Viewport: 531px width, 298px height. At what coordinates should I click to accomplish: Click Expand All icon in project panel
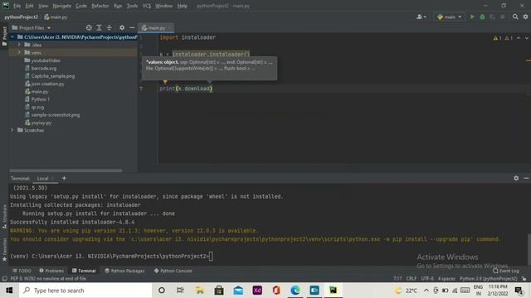tap(99, 27)
